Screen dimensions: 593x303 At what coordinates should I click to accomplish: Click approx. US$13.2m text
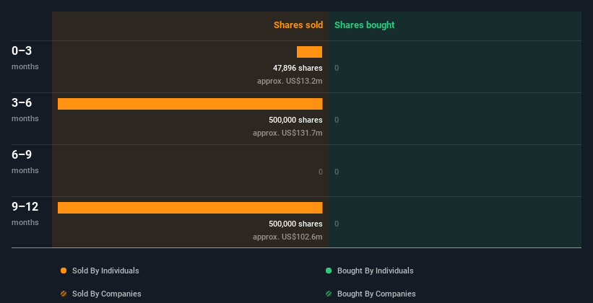(x=290, y=82)
